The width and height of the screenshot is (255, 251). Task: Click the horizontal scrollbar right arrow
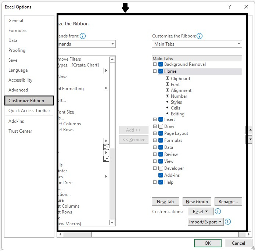click(x=248, y=234)
